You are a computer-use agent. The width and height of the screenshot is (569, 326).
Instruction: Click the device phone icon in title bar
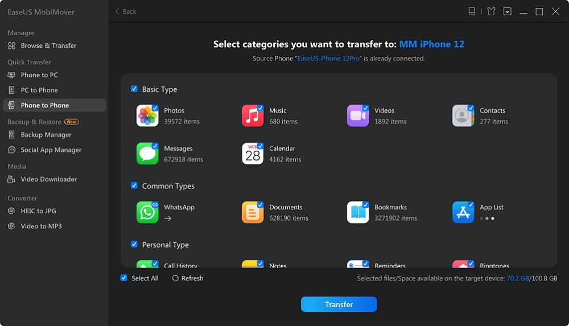click(472, 11)
